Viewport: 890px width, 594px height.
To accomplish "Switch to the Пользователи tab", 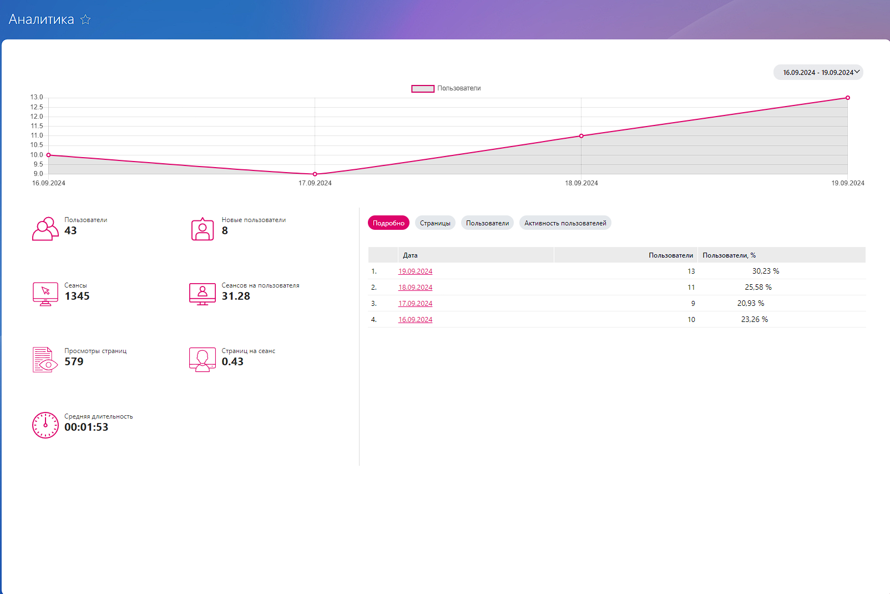I will point(487,223).
